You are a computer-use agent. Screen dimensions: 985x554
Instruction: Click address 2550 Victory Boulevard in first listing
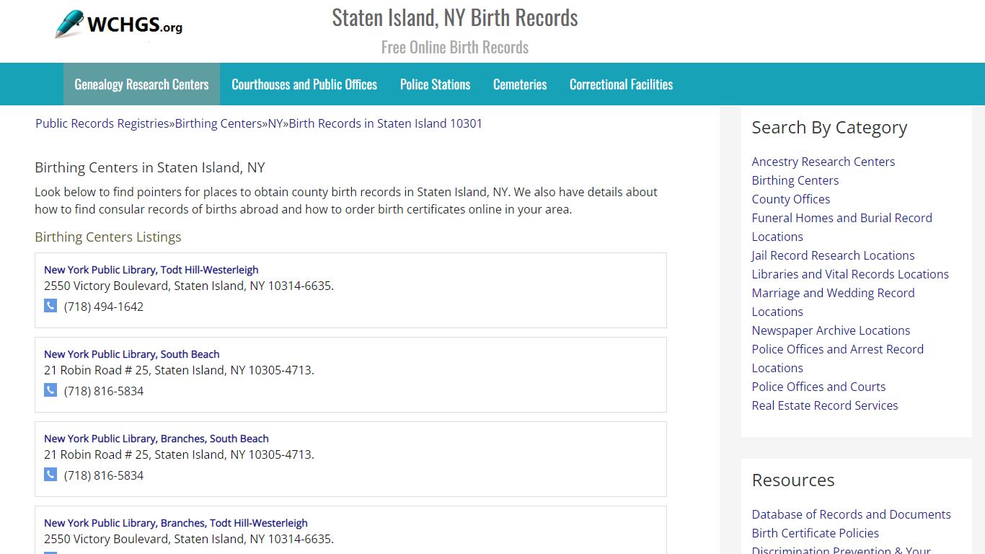(189, 286)
